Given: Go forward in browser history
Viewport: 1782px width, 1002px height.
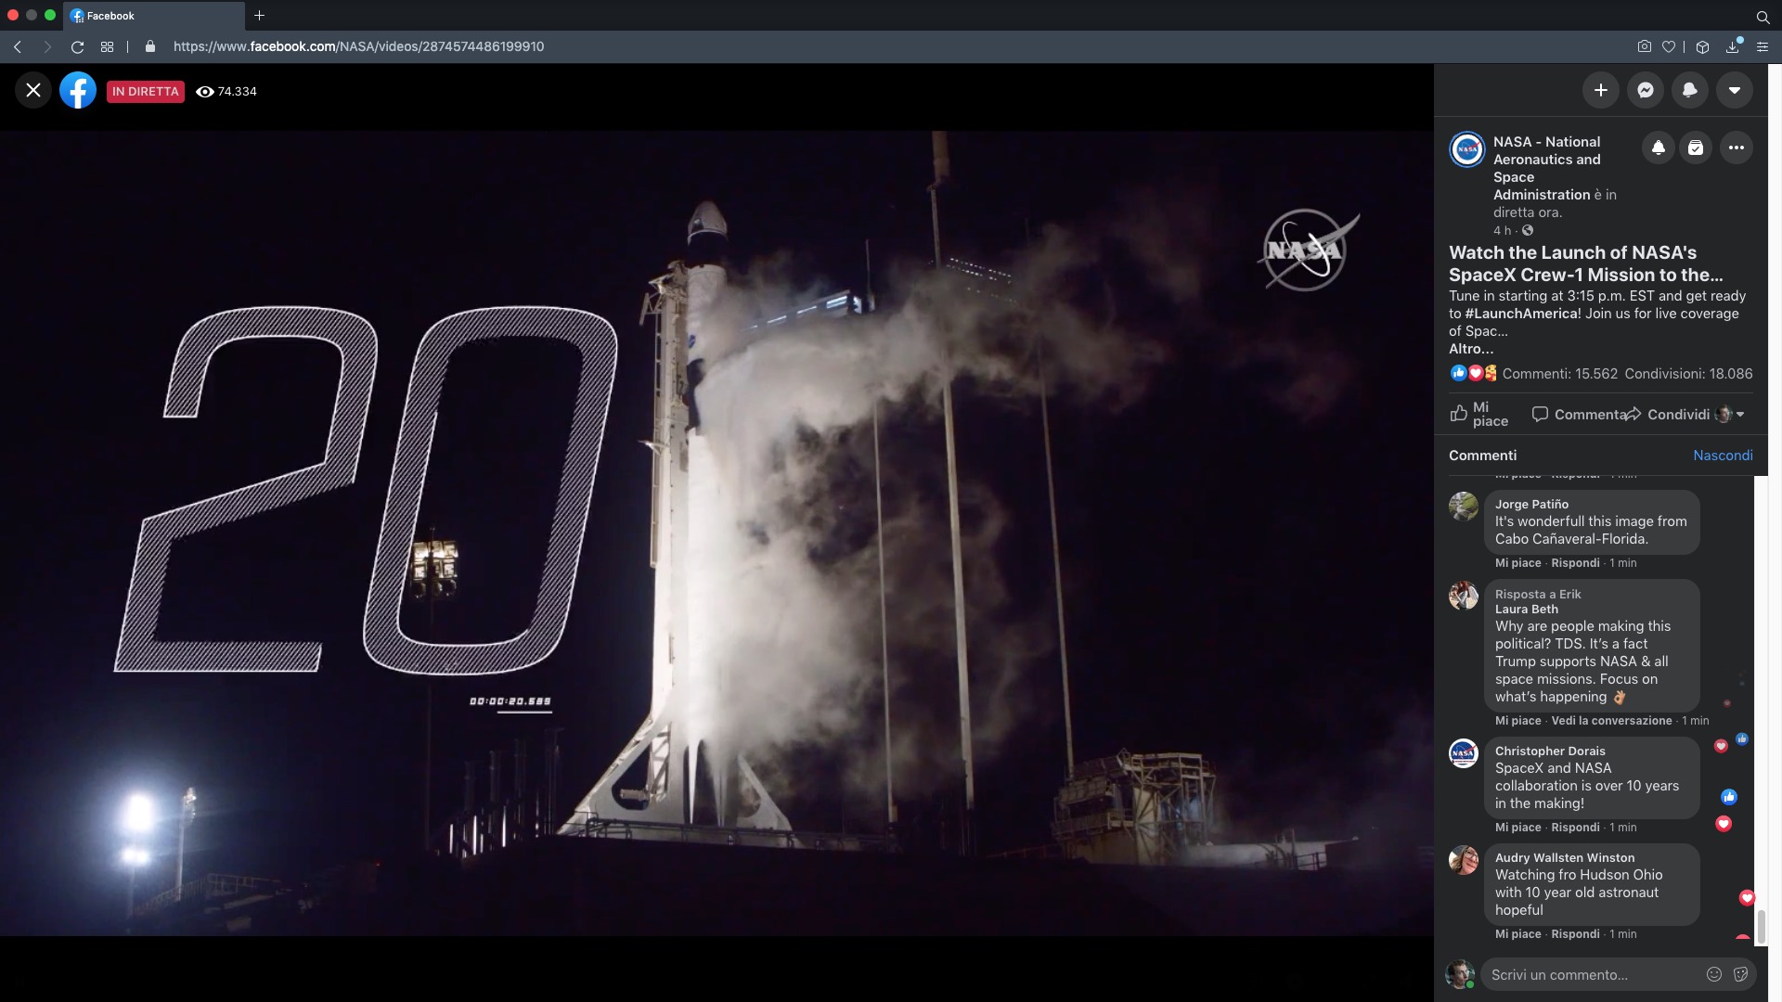Looking at the screenshot, I should (47, 46).
